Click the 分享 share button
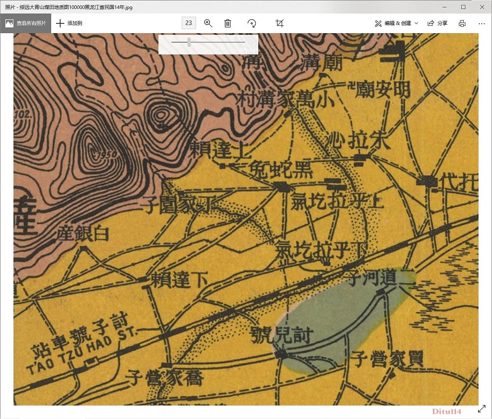This screenshot has width=492, height=419. pos(438,23)
